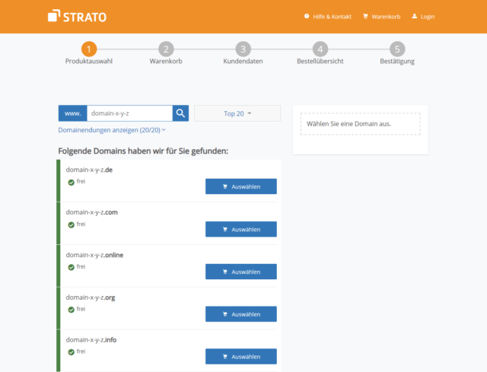Viewport: 487px width, 372px height.
Task: Click green availability check for domain-x-y-z.de
Action: tap(71, 183)
